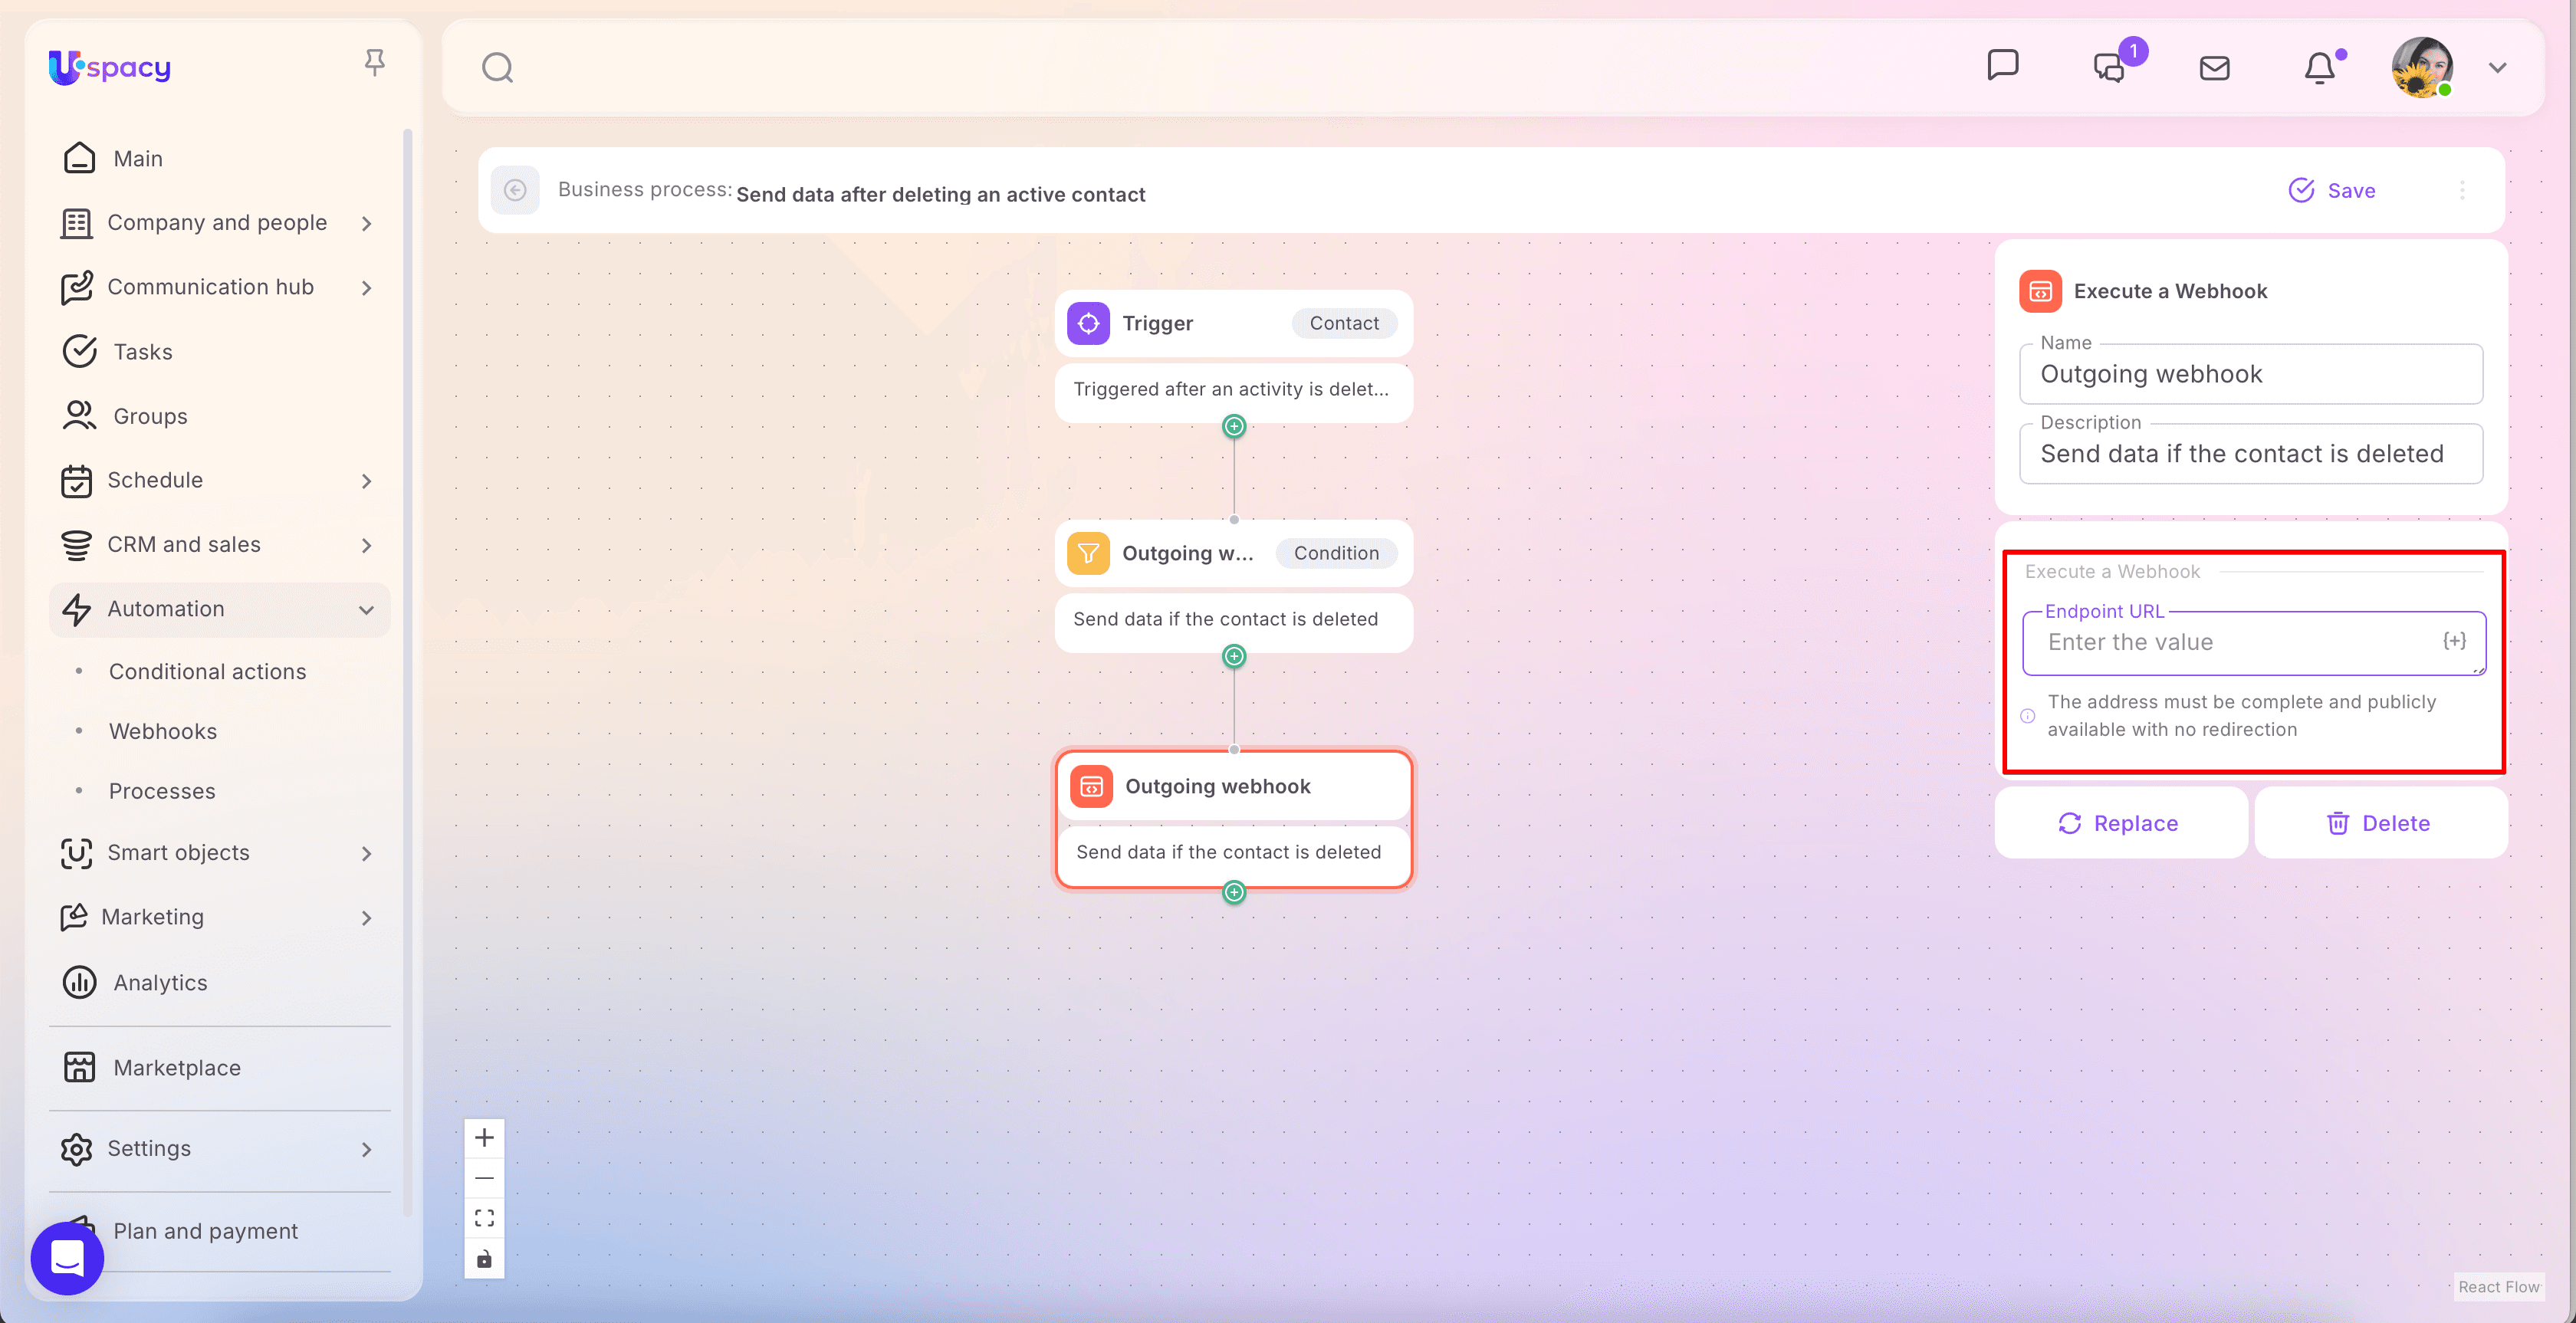Image resolution: width=2576 pixels, height=1323 pixels.
Task: Click the Endpoint URL input field
Action: coord(2230,643)
